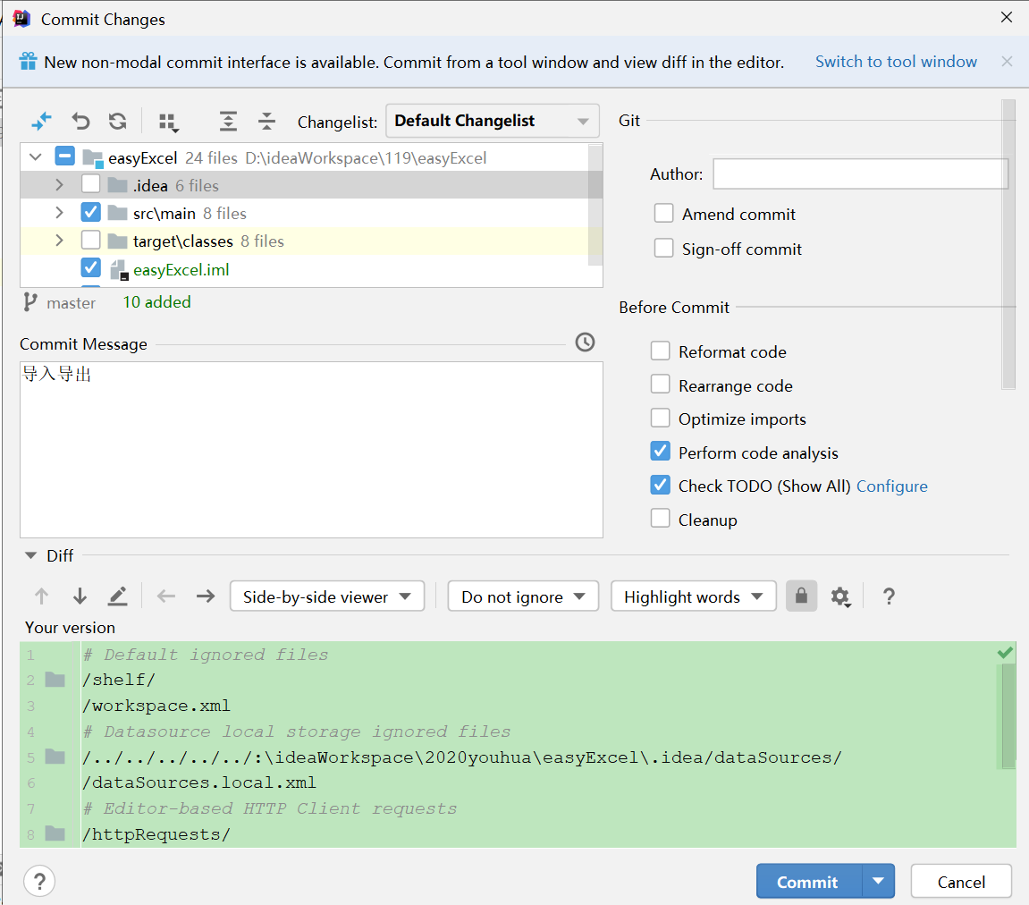This screenshot has height=905, width=1029.
Task: Click the Git options panel scrollbar
Action: tap(1008, 244)
